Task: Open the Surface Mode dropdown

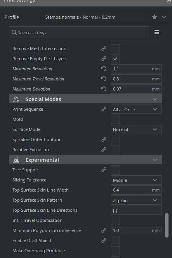Action: click(x=136, y=129)
